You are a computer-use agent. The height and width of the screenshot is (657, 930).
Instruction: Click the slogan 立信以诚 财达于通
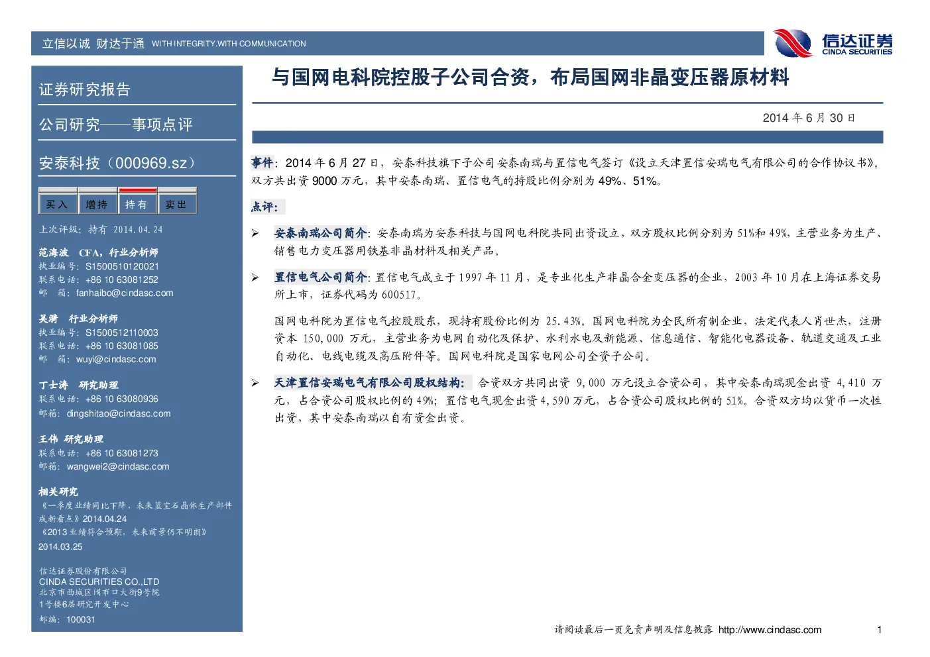point(93,44)
